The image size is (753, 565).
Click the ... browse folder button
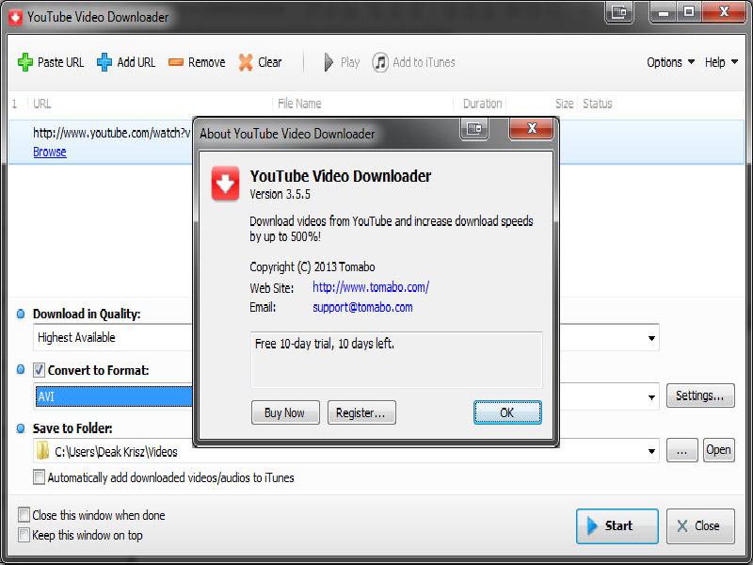pyautogui.click(x=681, y=450)
